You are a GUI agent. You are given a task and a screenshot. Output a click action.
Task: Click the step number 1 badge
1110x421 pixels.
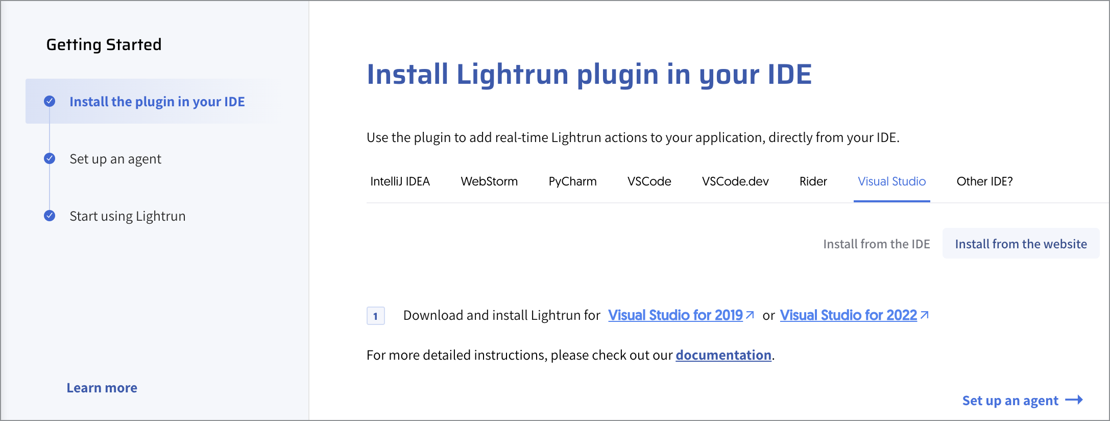click(375, 316)
